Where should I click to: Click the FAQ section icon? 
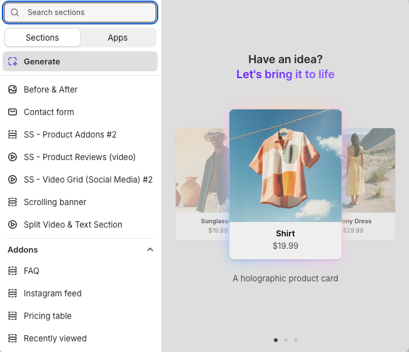pos(13,271)
